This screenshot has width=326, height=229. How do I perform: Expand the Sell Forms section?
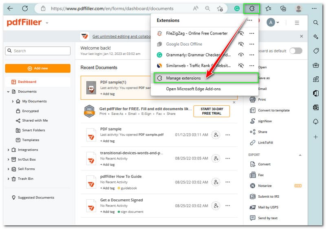click(x=8, y=169)
